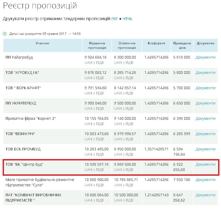This screenshot has width=221, height=210.
Task: Open Документи for ТОВ "АГРОБУД І К"
Action: (205, 72)
